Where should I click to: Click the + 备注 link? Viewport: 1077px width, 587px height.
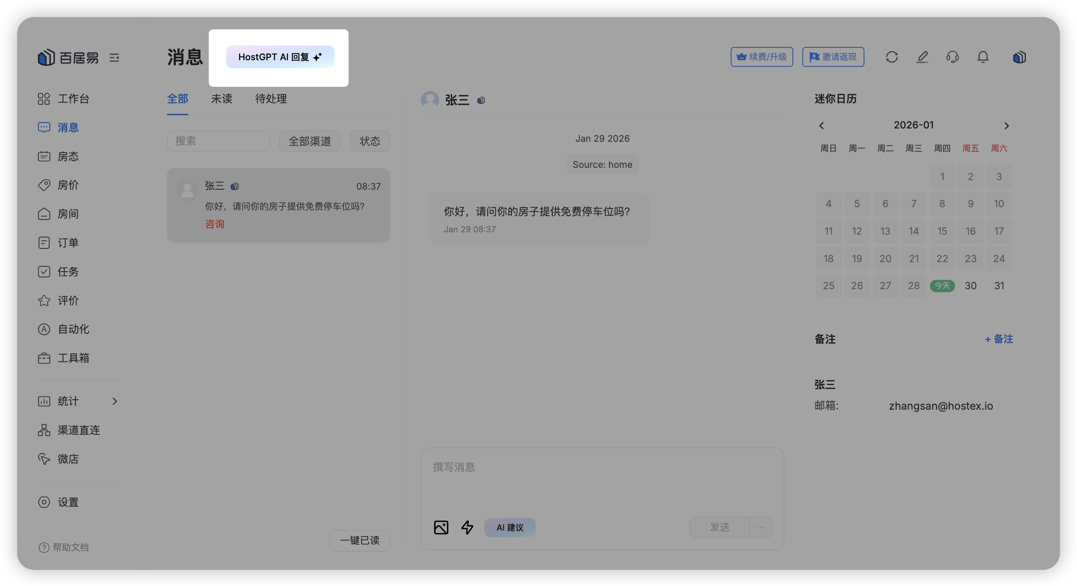point(999,339)
